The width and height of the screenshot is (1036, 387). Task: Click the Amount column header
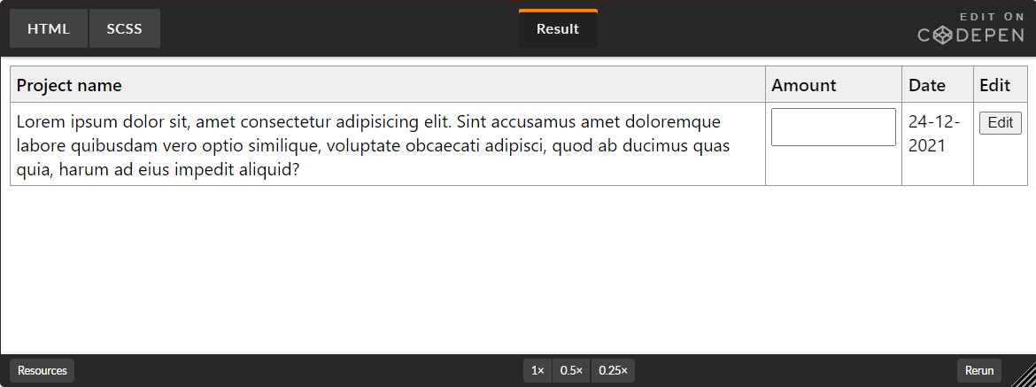point(804,85)
